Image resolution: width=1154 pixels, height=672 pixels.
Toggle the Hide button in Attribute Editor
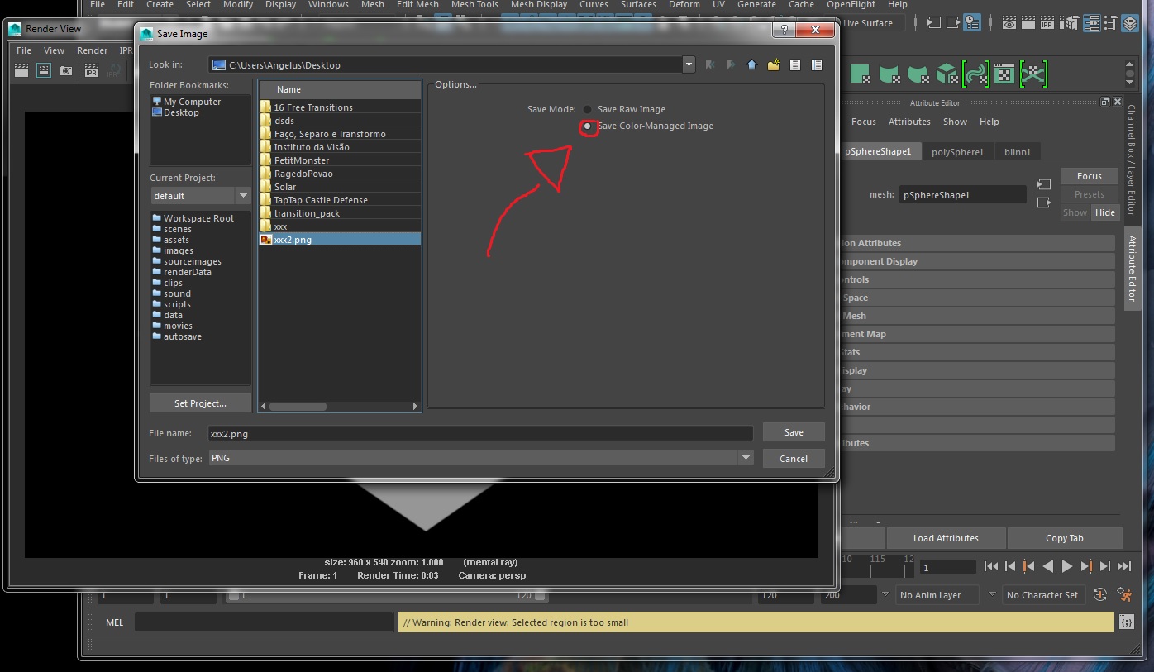(x=1105, y=212)
